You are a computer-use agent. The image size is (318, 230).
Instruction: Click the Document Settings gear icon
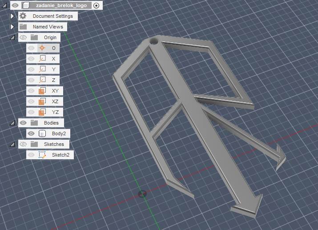(x=23, y=16)
